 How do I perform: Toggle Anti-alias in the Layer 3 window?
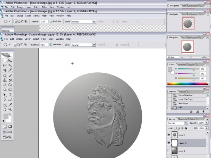(x=51, y=21)
